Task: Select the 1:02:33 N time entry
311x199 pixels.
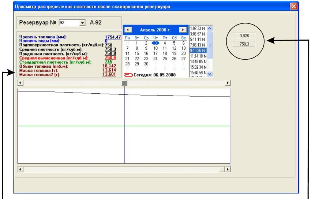Action: point(198,28)
